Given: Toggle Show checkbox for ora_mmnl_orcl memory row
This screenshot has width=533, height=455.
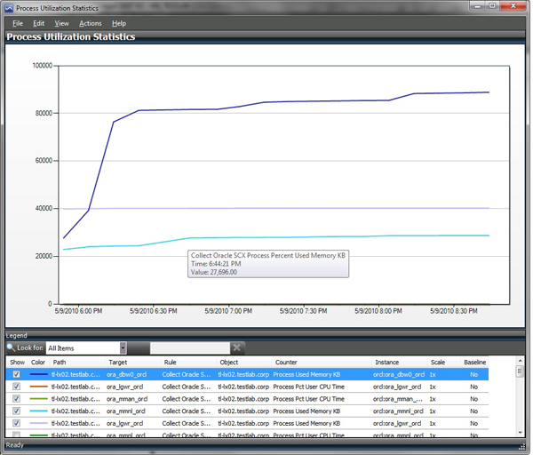Looking at the screenshot, I should [x=16, y=411].
